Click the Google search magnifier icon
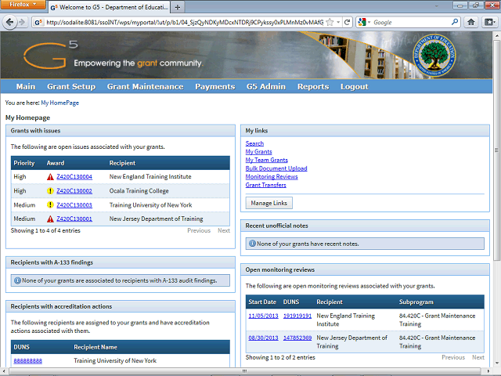The width and height of the screenshot is (501, 376). click(454, 22)
